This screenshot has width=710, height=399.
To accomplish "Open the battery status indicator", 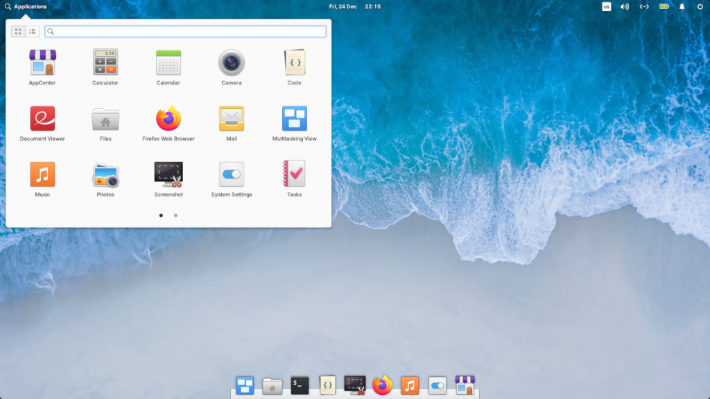I will click(x=664, y=6).
